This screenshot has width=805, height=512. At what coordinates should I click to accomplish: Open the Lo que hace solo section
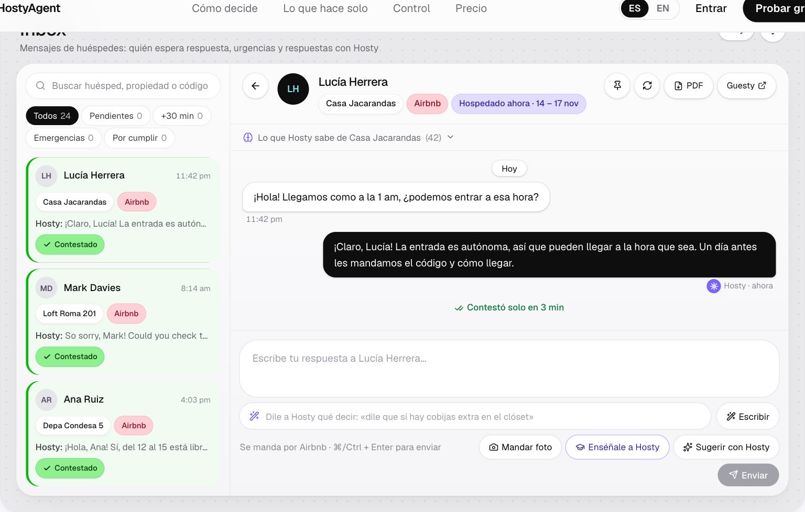[325, 8]
